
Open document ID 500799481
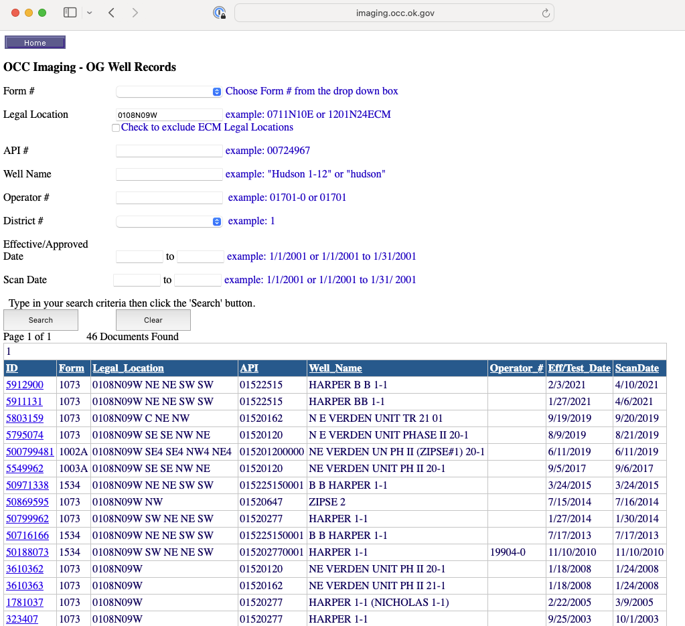tap(30, 452)
